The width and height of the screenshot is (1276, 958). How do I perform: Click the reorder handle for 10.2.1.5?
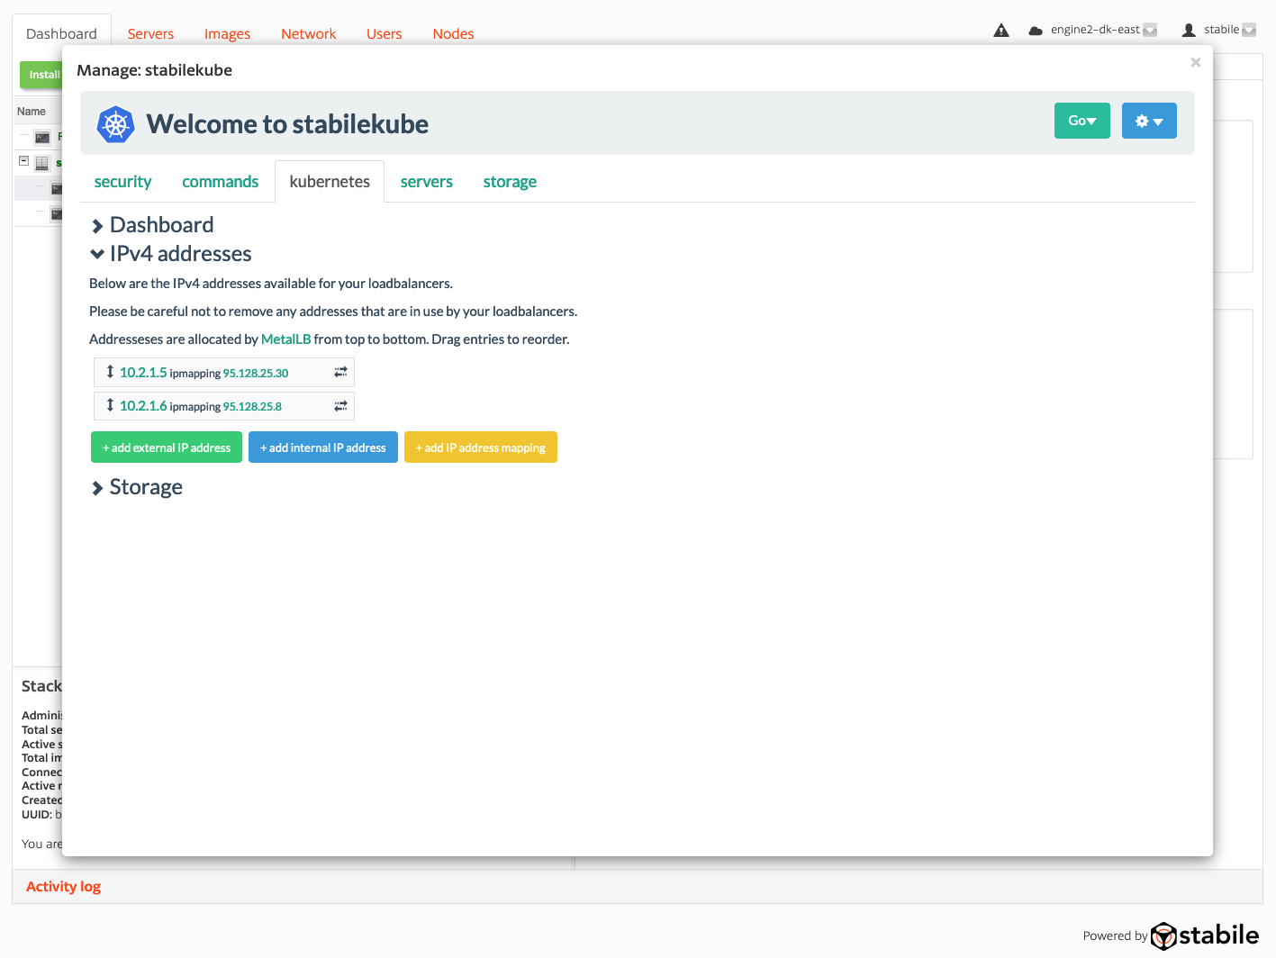(110, 372)
